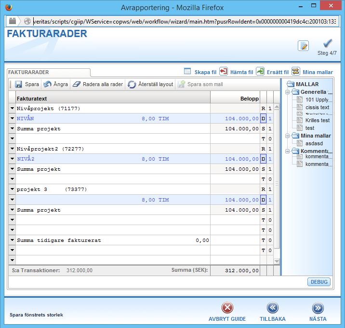Click the Hämta fil import icon
Image resolution: width=345 pixels, height=328 pixels.
(224, 71)
